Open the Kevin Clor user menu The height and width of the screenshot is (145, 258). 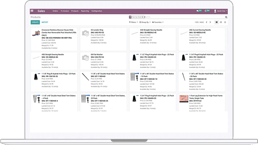tap(221, 11)
